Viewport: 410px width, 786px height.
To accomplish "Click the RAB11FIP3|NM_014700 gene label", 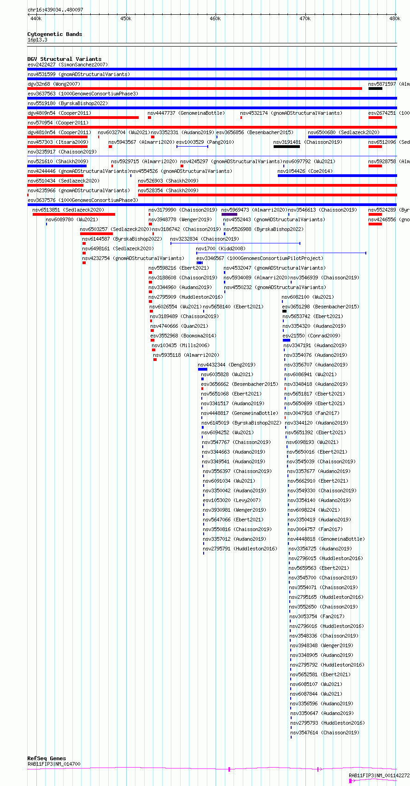I will pyautogui.click(x=54, y=764).
